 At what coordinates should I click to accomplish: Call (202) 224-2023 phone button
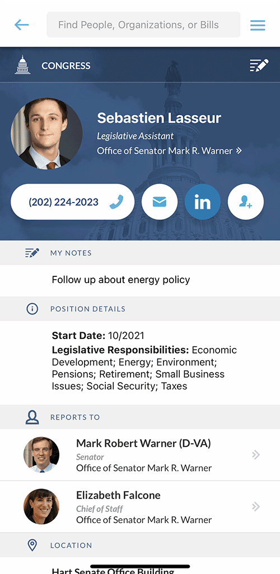73,202
